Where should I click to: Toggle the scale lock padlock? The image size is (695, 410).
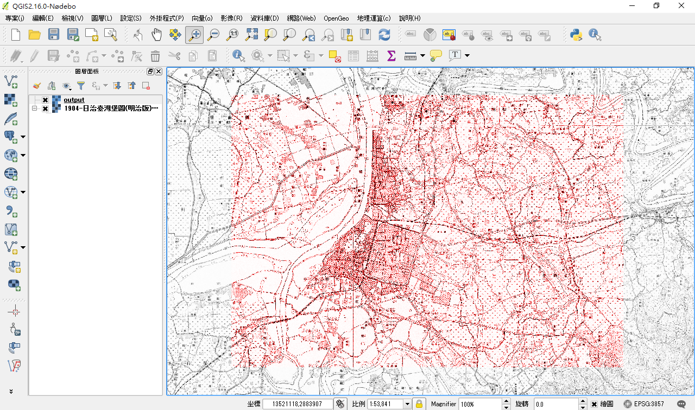coord(419,403)
